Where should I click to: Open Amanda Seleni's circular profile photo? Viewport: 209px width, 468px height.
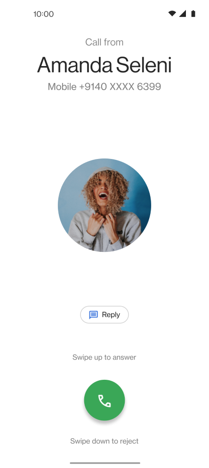tap(104, 205)
